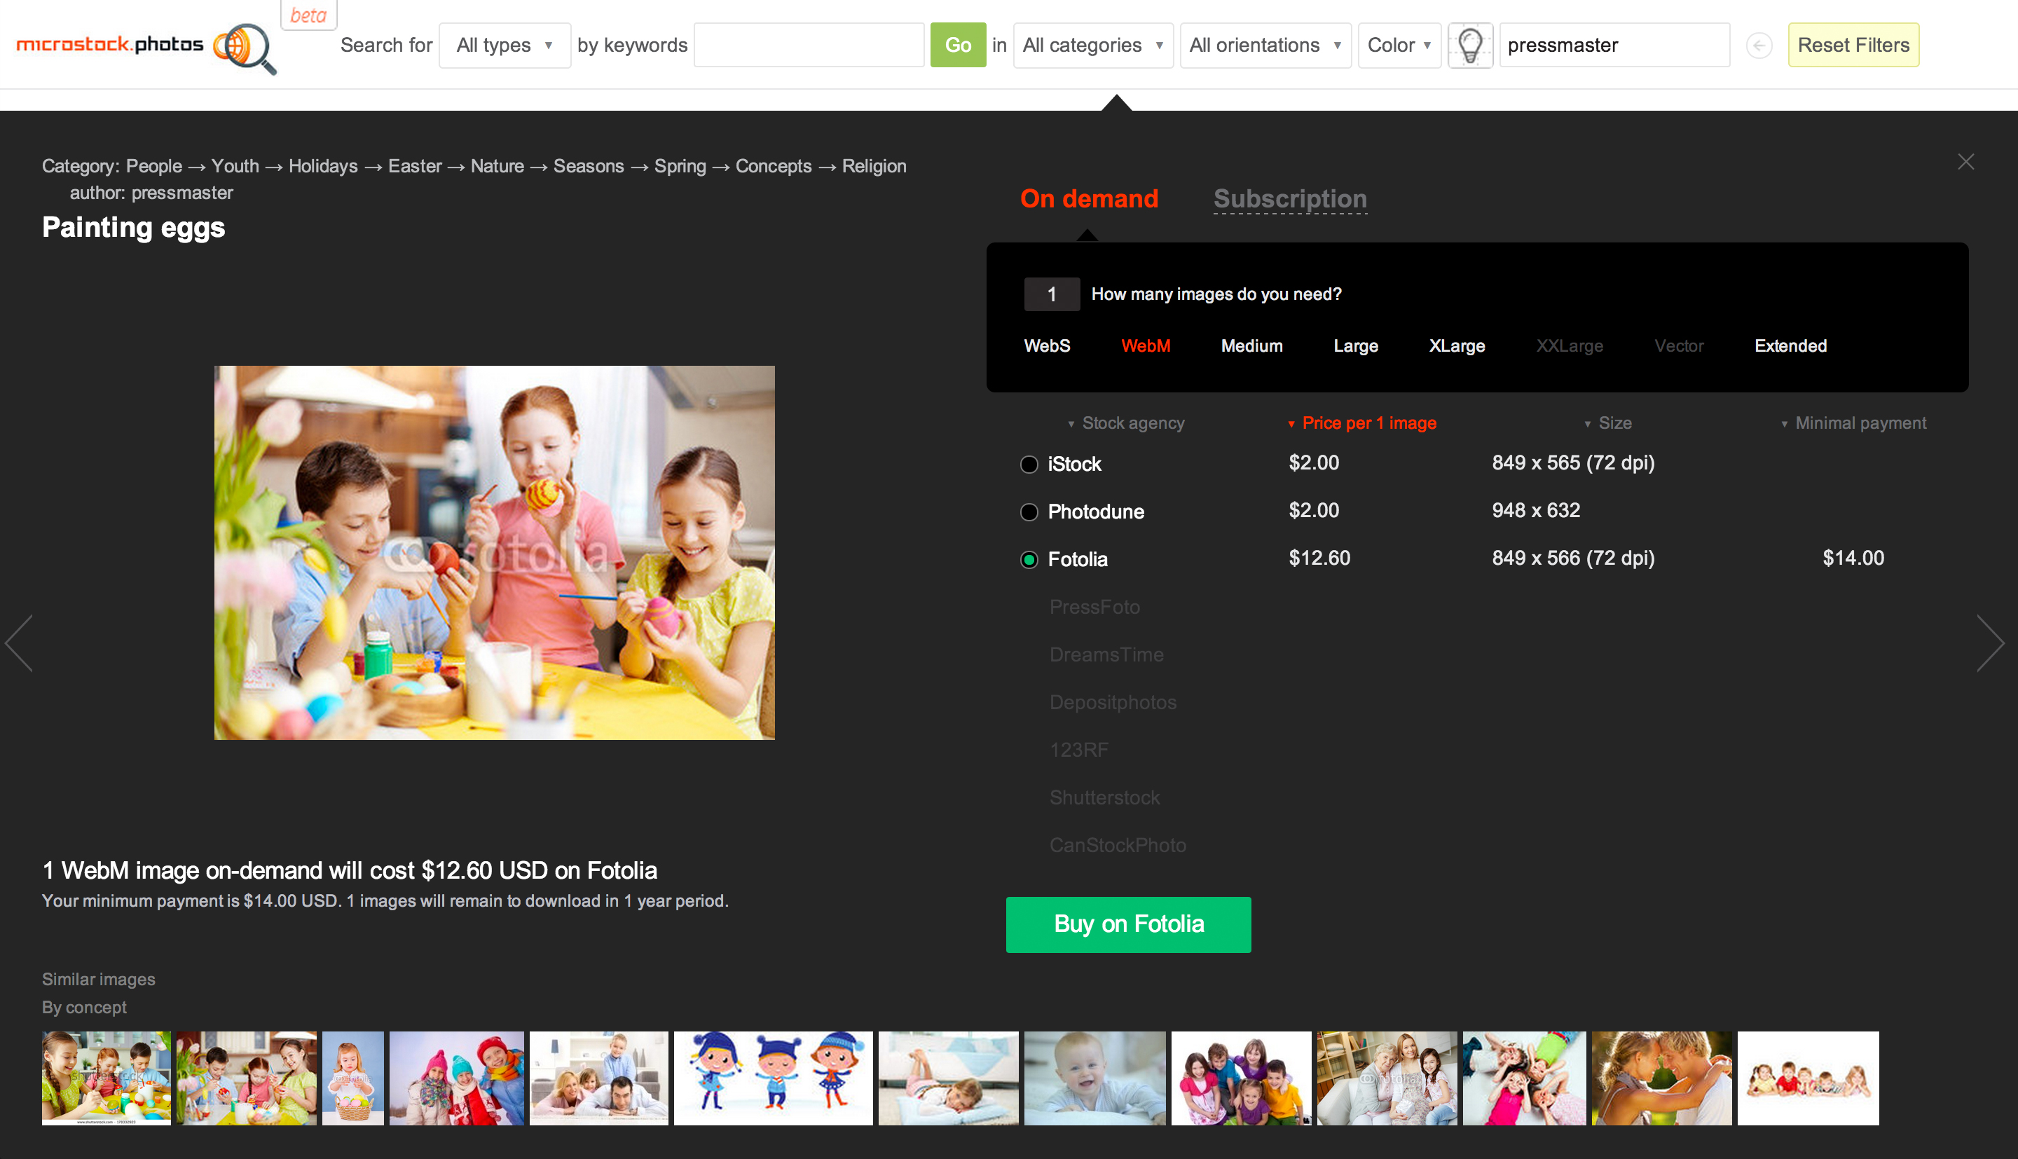2018x1159 pixels.
Task: Open the Color filter picker
Action: 1398,46
